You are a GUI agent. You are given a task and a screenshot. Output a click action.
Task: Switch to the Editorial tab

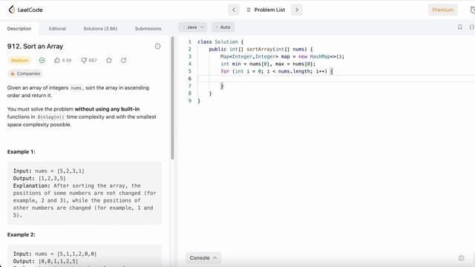57,28
